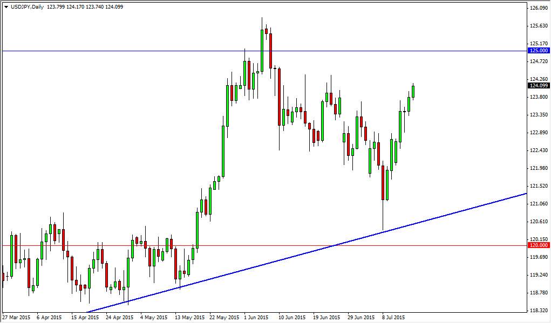551x323 pixels.
Task: Click the black 124.099 current price marker
Action: (538, 86)
